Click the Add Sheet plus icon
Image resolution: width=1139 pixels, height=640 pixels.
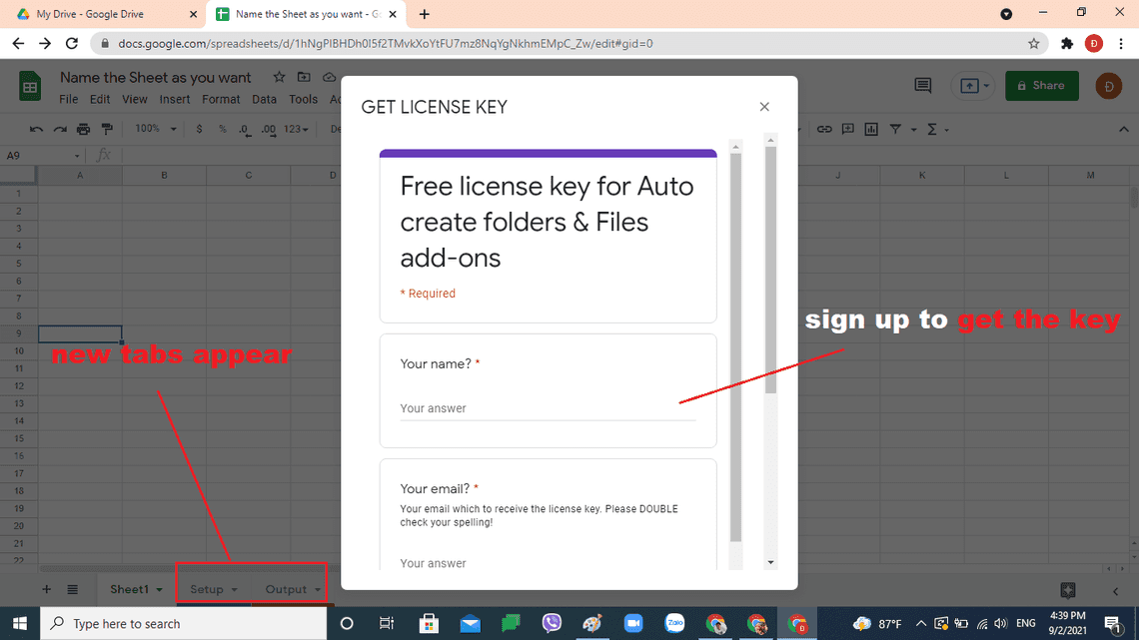[x=46, y=589]
